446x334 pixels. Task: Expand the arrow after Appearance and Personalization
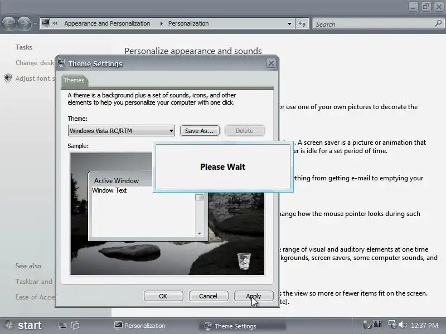(x=161, y=23)
